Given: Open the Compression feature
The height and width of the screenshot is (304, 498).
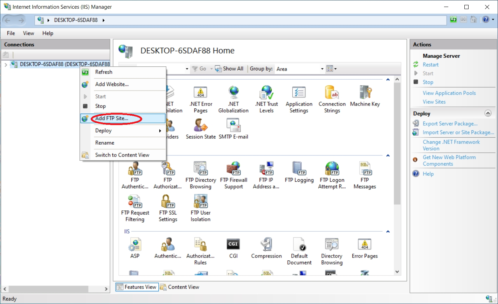Looking at the screenshot, I should click(267, 248).
